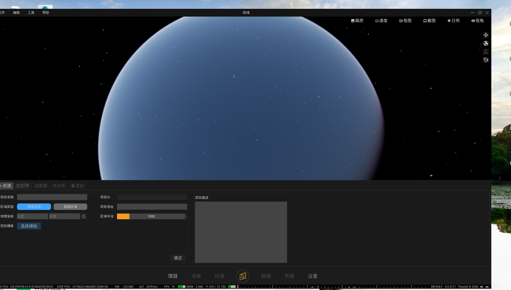511x290 pixels.
Task: Click the version text 6.6.3111
Action: 450,287
